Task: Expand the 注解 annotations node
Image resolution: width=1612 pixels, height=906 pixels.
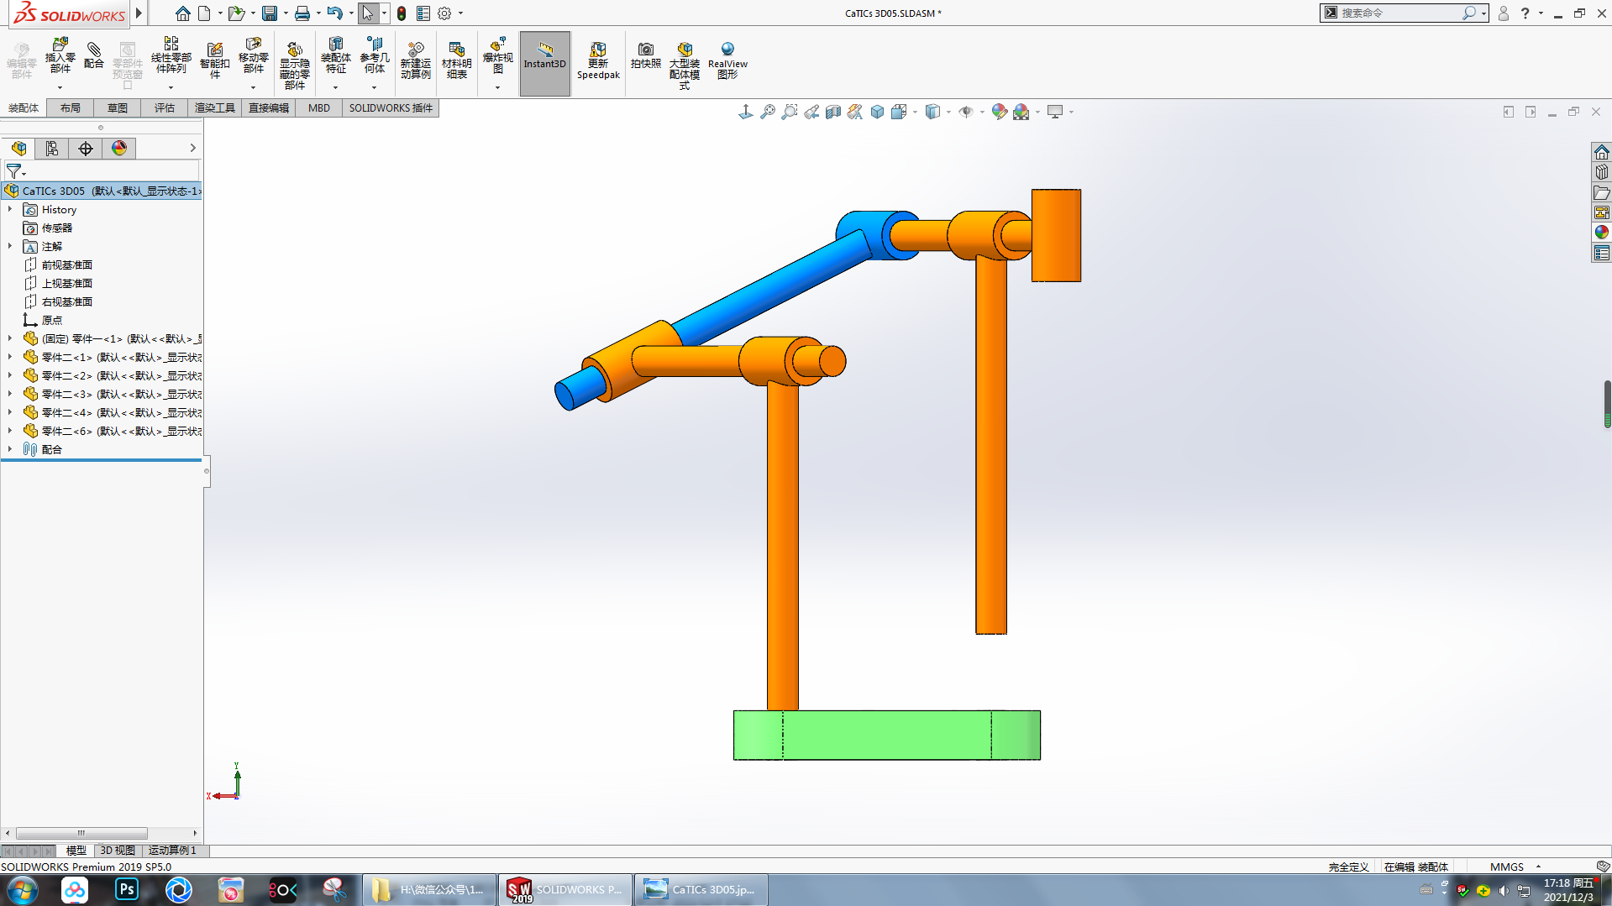Action: [x=10, y=246]
